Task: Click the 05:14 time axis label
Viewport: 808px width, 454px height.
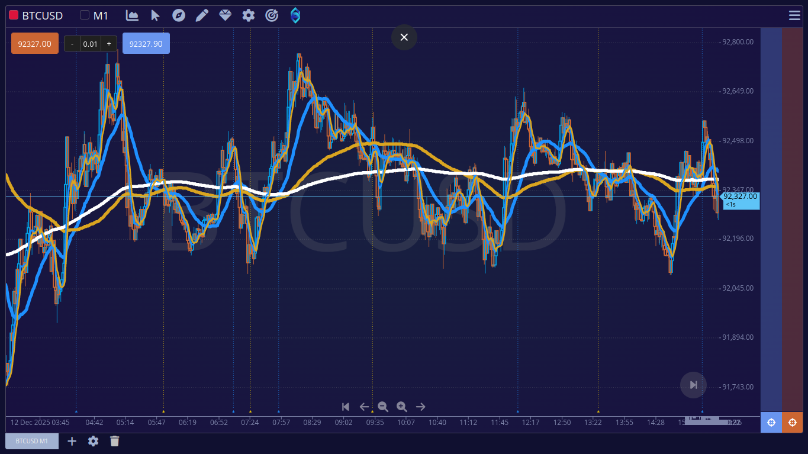Action: (x=125, y=423)
